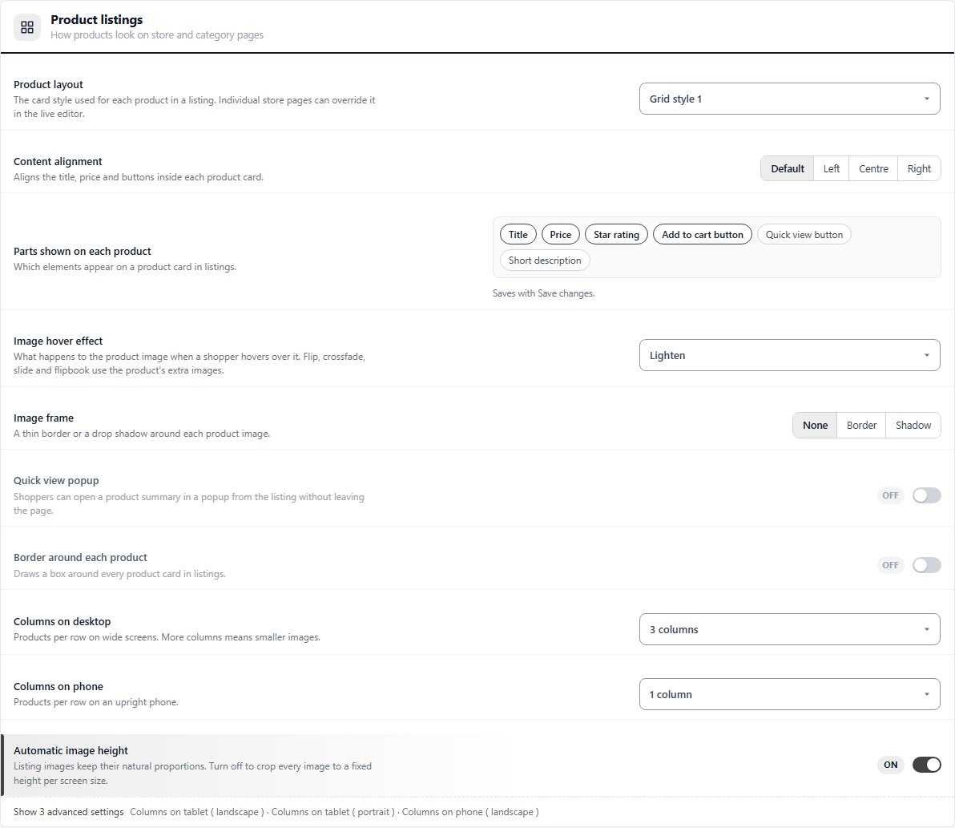Set Image frame to Shadow

pos(913,426)
